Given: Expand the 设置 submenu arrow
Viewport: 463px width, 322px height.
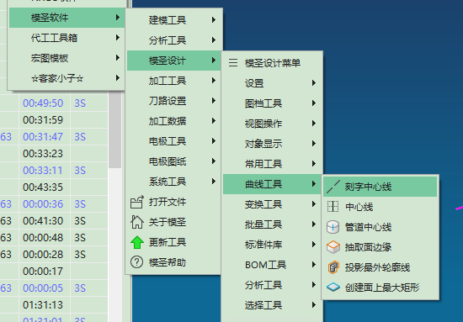Looking at the screenshot, I should point(314,83).
